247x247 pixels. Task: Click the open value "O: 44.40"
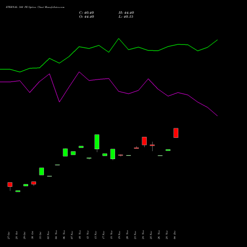(x=86, y=17)
